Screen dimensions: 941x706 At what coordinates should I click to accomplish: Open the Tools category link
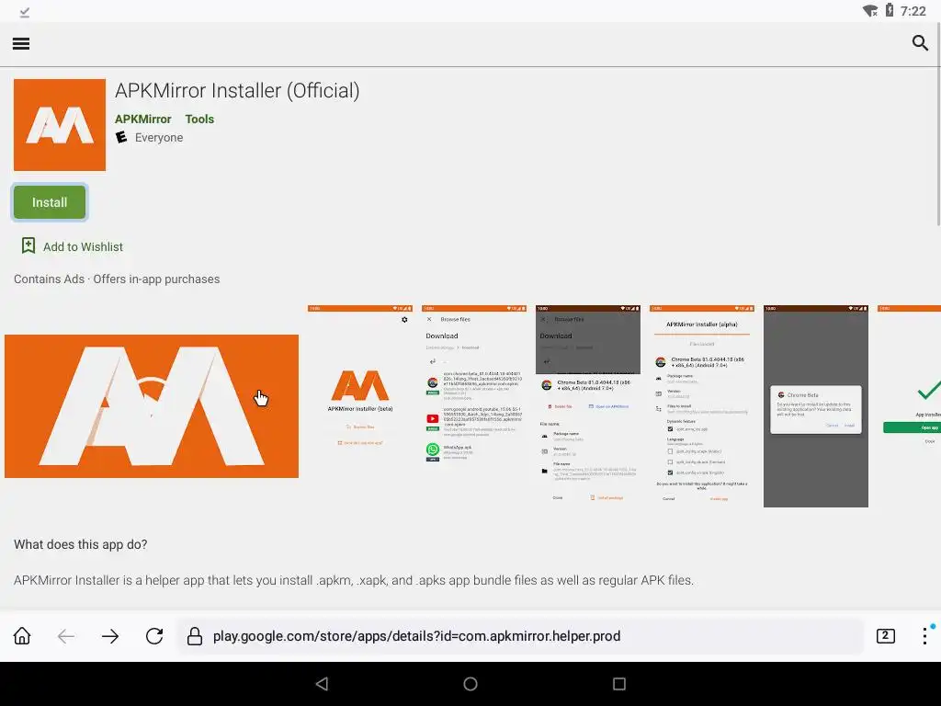click(x=199, y=119)
